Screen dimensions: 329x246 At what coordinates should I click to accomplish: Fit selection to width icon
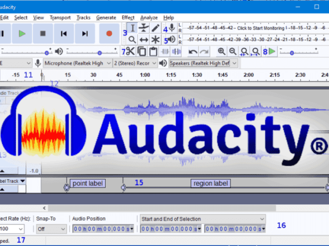pos(244,52)
